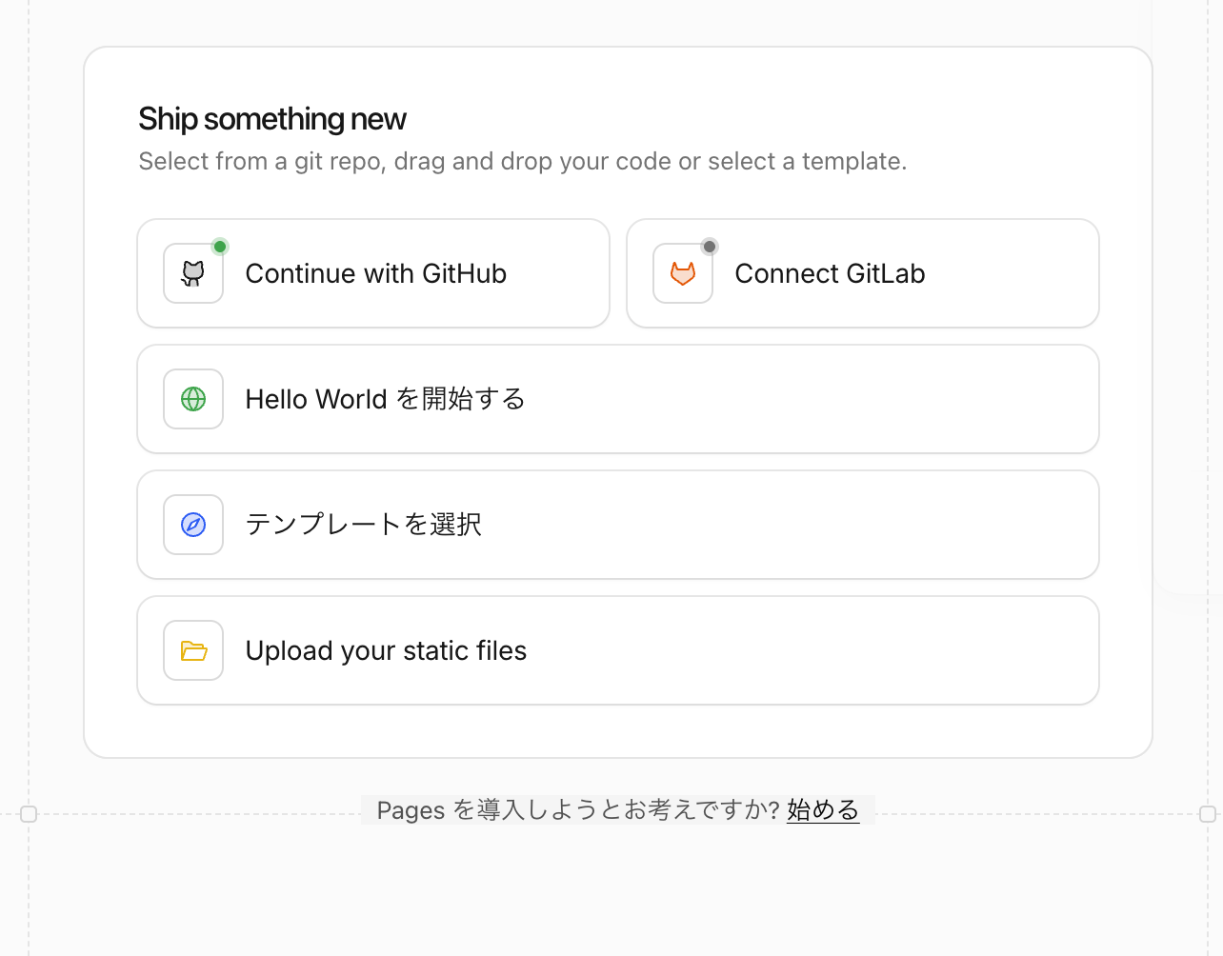Click the yellow folder upload icon
Screen dimensions: 1223x956
point(193,650)
